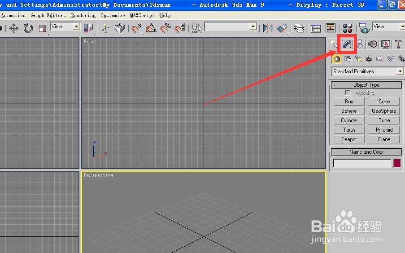Toggle Percent Snap
405x253 pixels.
[165, 28]
